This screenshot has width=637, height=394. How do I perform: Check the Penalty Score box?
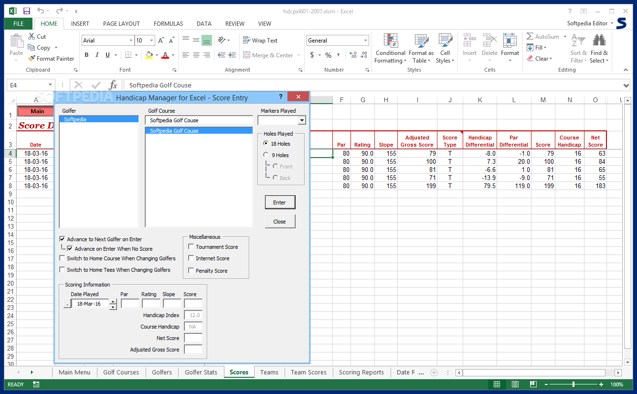(191, 270)
